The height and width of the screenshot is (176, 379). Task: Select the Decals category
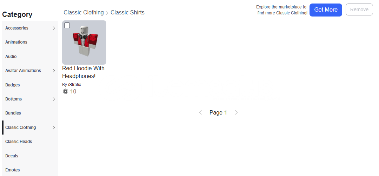[12, 156]
